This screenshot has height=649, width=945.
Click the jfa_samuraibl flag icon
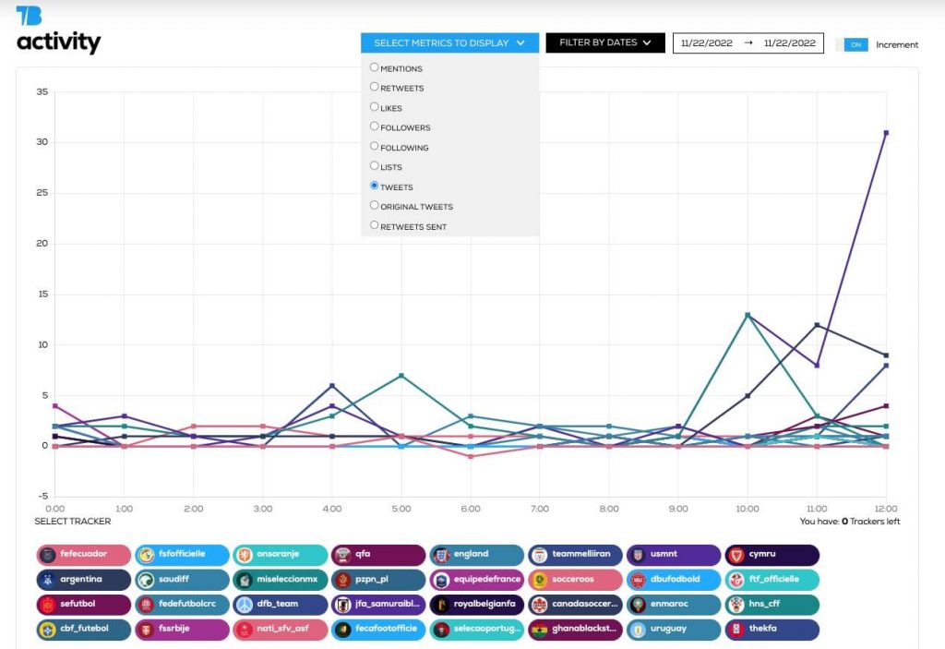(x=343, y=605)
